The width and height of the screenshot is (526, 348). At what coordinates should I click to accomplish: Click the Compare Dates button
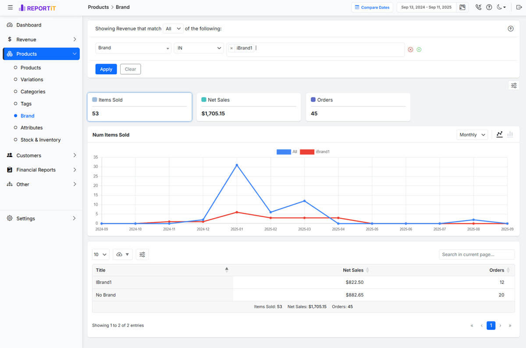tap(372, 7)
